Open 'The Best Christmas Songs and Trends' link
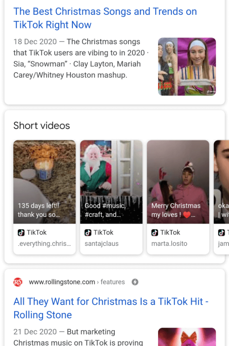 click(x=105, y=18)
